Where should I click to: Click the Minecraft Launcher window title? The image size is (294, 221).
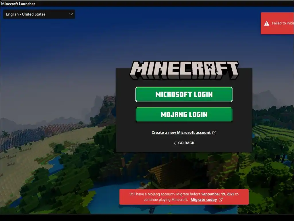coord(18,4)
